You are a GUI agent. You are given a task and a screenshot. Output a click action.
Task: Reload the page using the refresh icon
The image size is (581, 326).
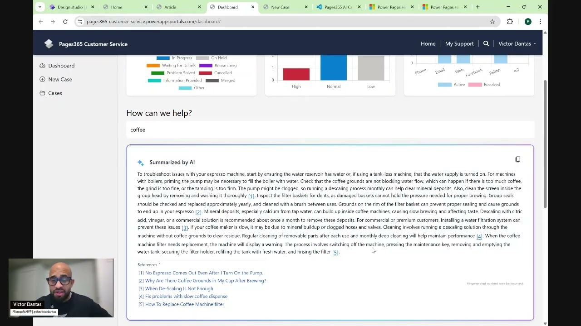click(x=65, y=22)
